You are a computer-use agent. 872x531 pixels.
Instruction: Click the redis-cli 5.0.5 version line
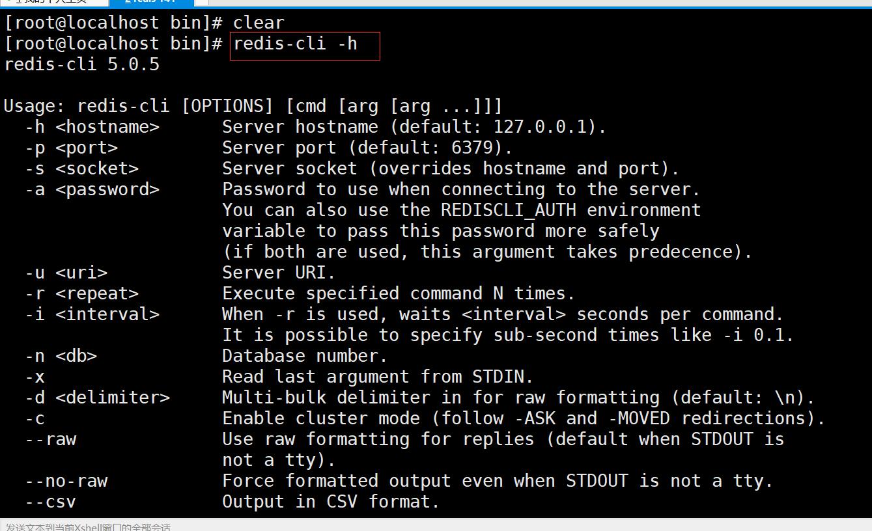(x=82, y=64)
